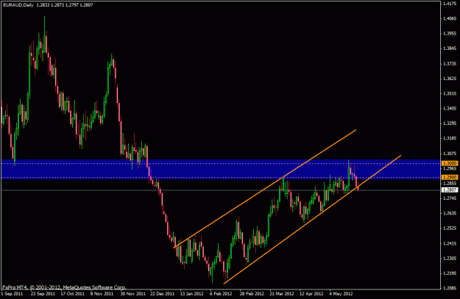Click the 1.3735 price axis label
This screenshot has width=460, height=299.
pyautogui.click(x=450, y=64)
